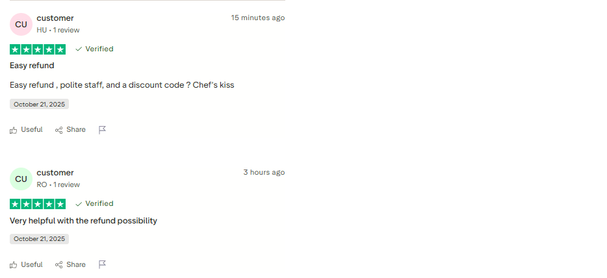Open the pink CU avatar profile
607x278 pixels.
click(21, 25)
